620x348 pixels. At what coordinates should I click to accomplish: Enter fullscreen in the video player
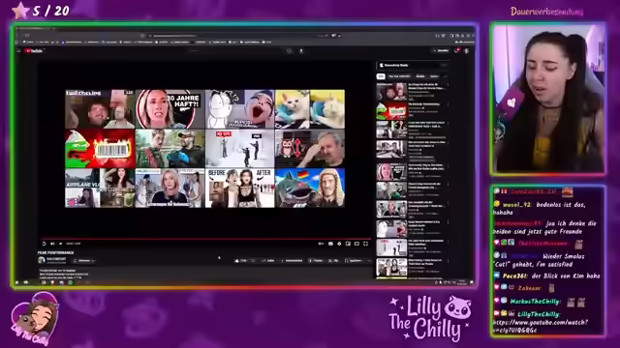coord(366,244)
